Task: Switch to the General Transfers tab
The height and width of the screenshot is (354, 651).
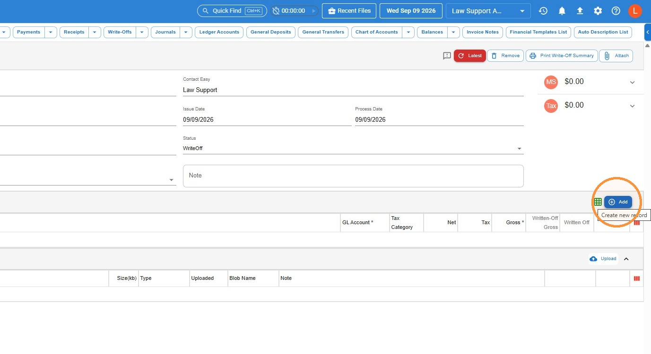Action: coord(323,32)
